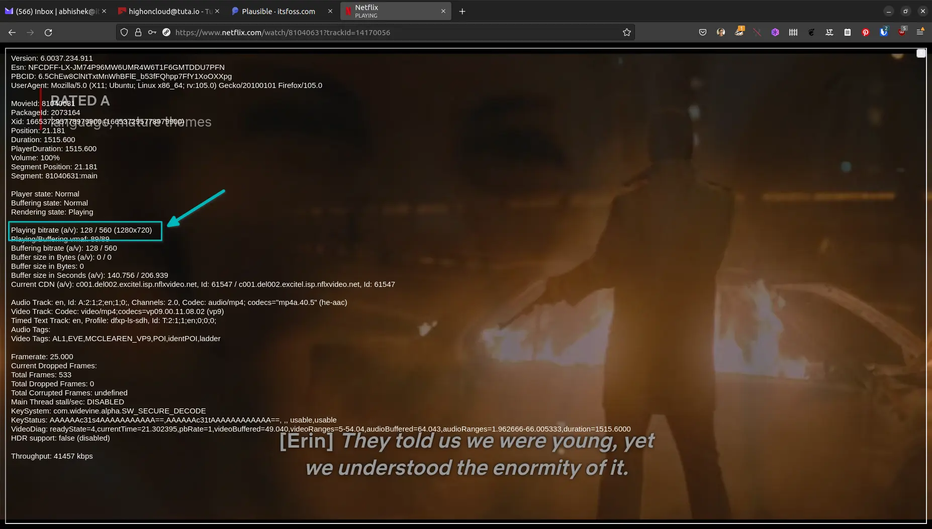Click the site security padlock icon
932x529 pixels.
(x=138, y=33)
